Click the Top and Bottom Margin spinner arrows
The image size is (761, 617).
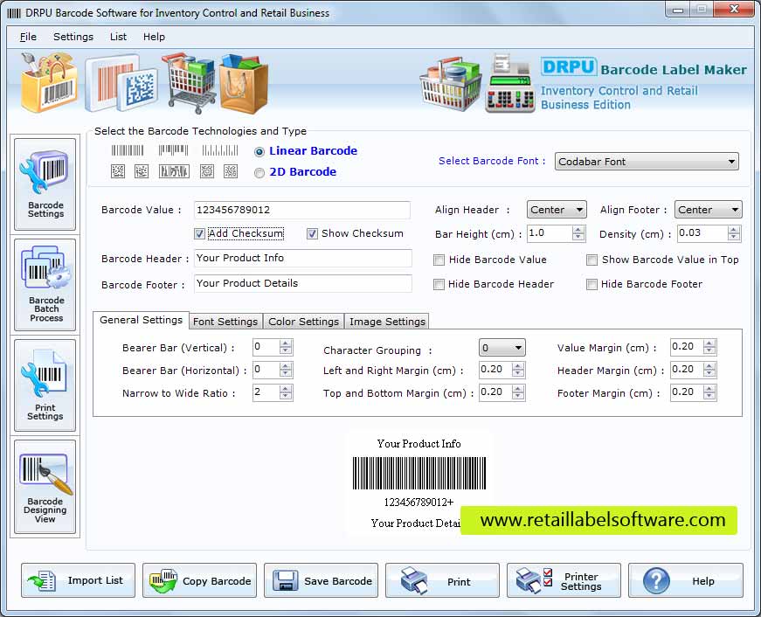click(518, 392)
